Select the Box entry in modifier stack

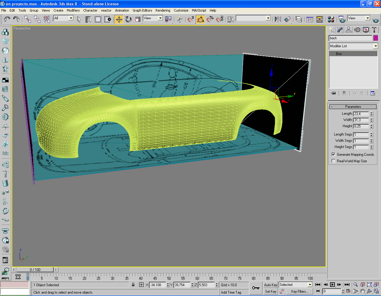click(353, 54)
